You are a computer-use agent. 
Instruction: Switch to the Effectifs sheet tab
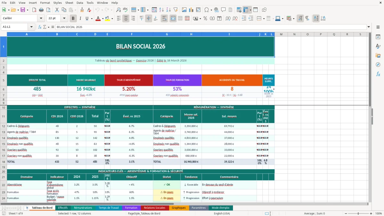[63, 208]
